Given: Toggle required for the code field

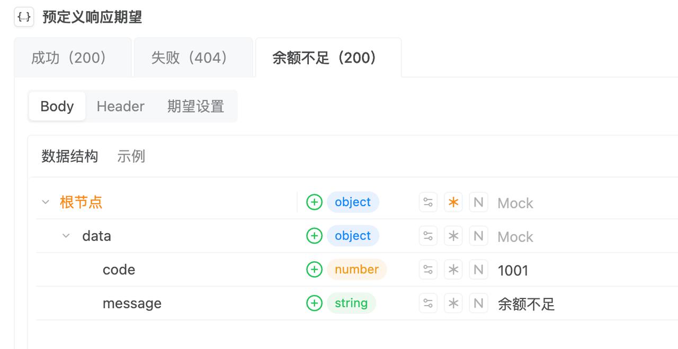Looking at the screenshot, I should [x=453, y=270].
